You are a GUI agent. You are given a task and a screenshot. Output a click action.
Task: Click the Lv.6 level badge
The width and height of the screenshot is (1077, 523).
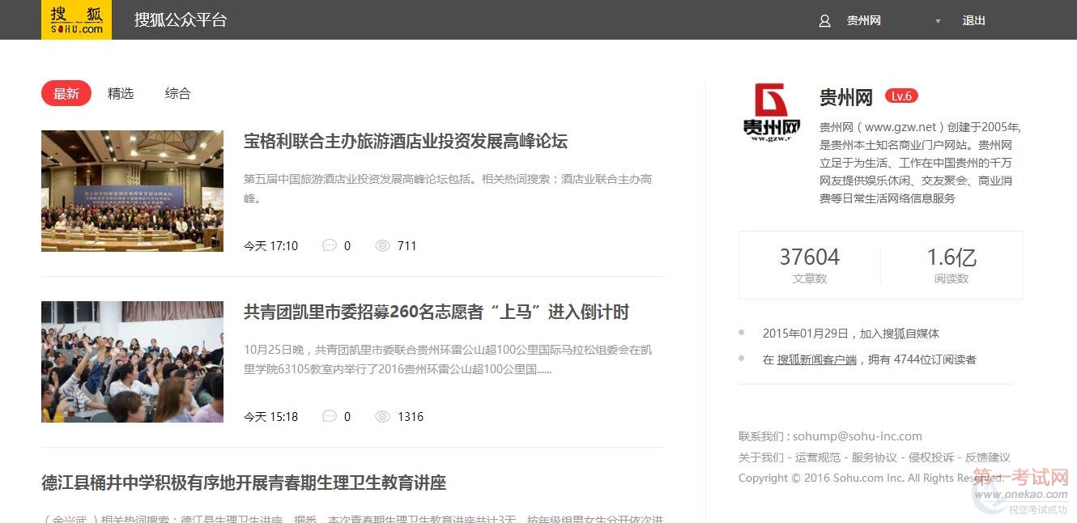(x=901, y=96)
